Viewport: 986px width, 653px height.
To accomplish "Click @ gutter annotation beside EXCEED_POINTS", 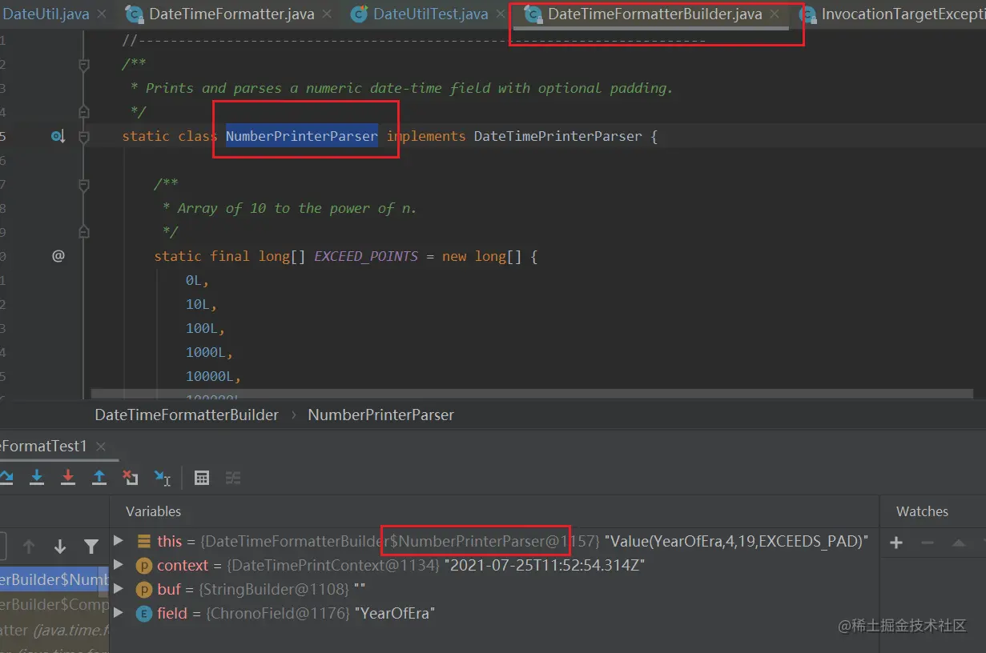I will click(x=58, y=256).
